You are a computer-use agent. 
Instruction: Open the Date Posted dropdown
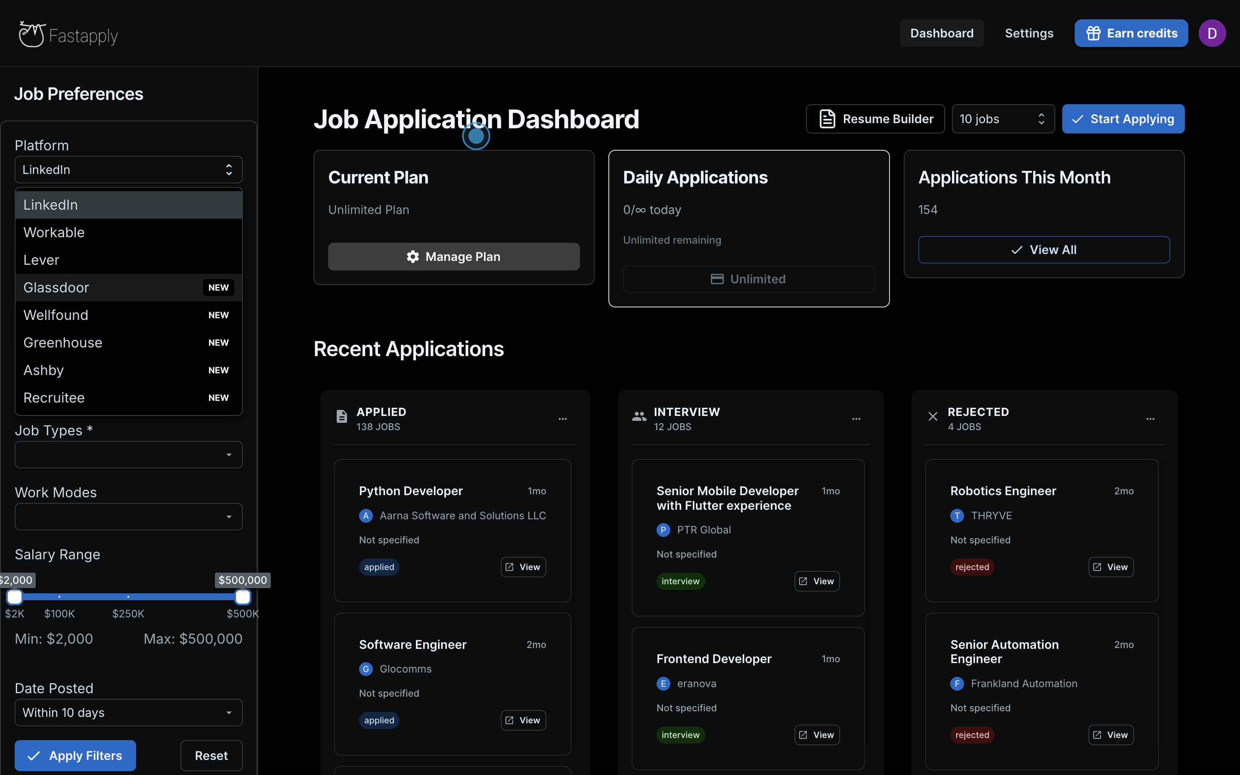click(128, 713)
